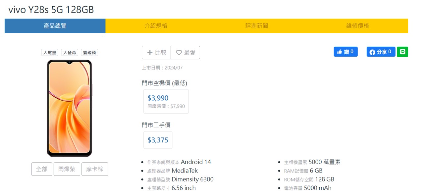Image resolution: width=424 pixels, height=196 pixels.
Task: Select the Android 14 spec value
Action: (x=196, y=162)
